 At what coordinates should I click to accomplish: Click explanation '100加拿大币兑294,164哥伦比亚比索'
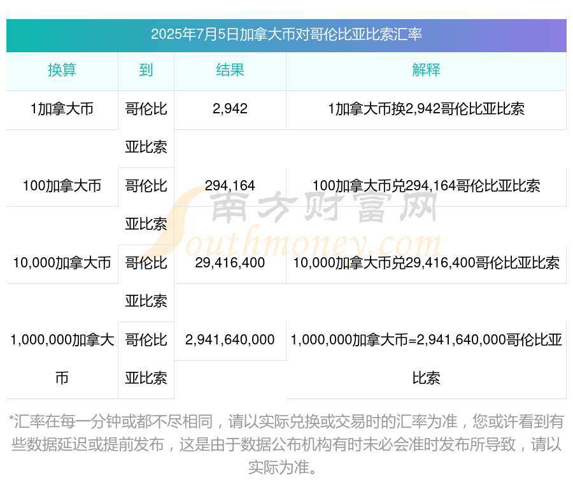pos(426,186)
